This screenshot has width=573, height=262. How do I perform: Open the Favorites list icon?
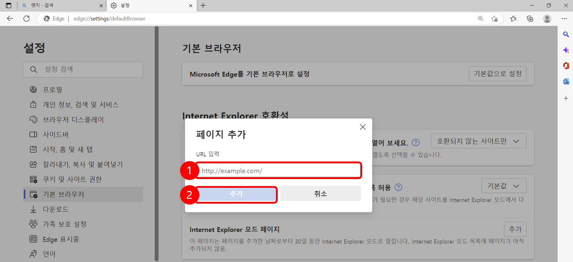pos(513,18)
